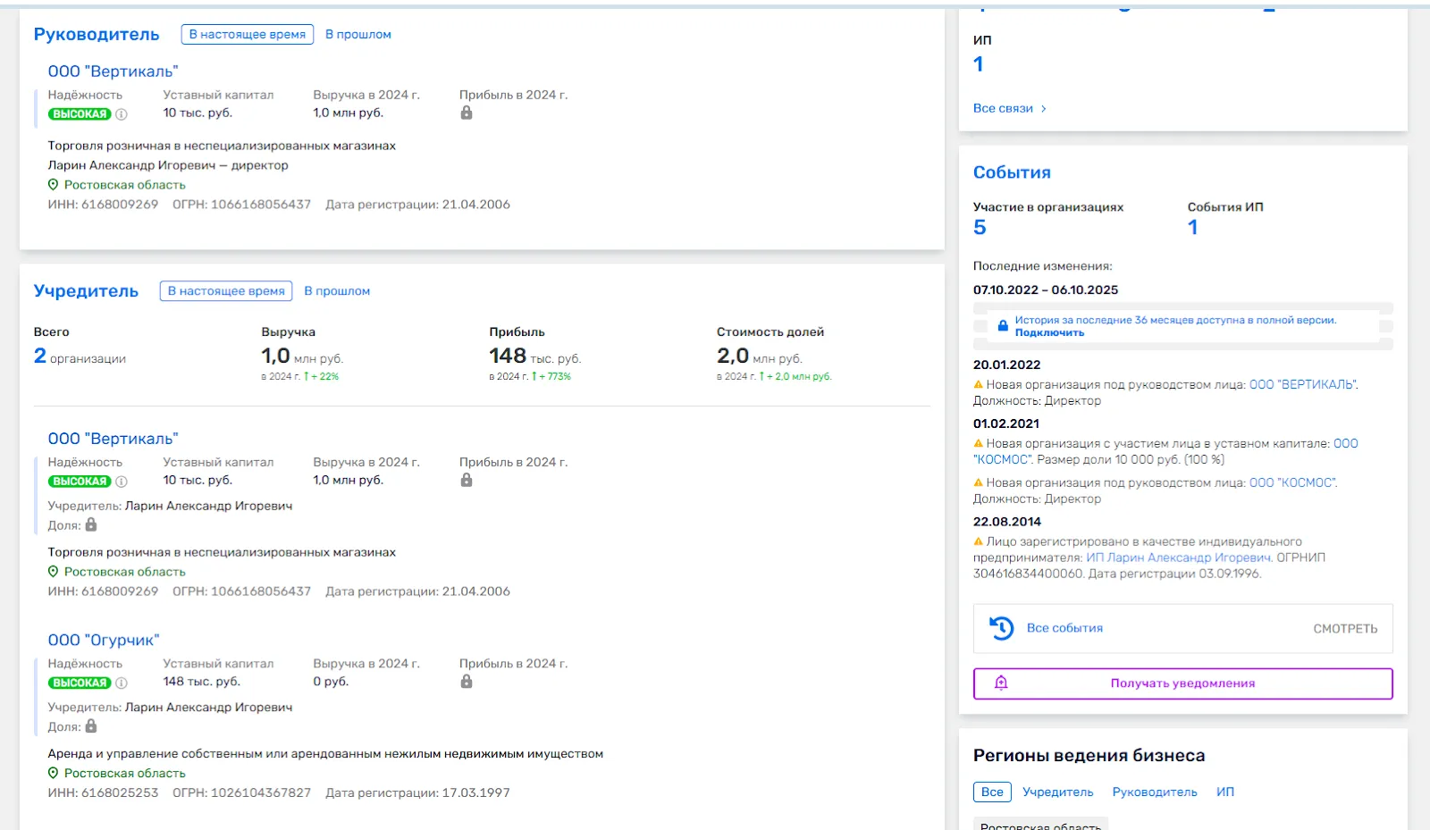Click location pin icon for Огурчик's Ростовская область
The width and height of the screenshot is (1430, 830).
point(53,773)
